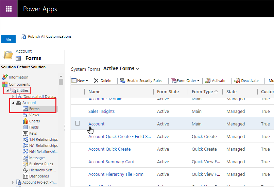Screen dimensions: 274x187
Task: Select Fields under Account entity
Action: tap(34, 127)
